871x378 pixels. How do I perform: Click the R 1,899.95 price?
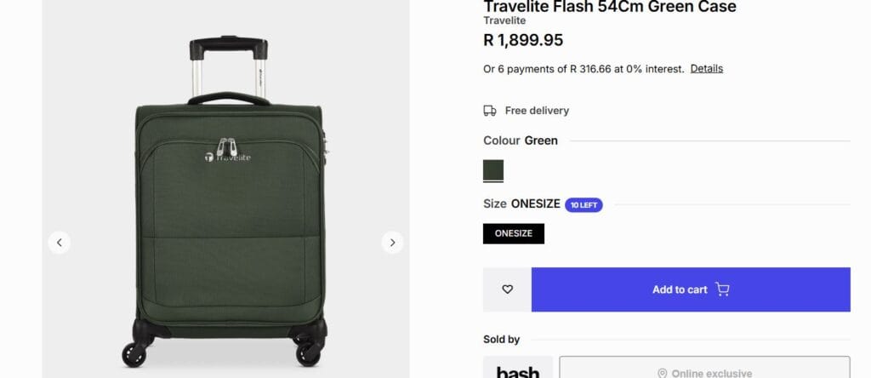click(x=523, y=40)
